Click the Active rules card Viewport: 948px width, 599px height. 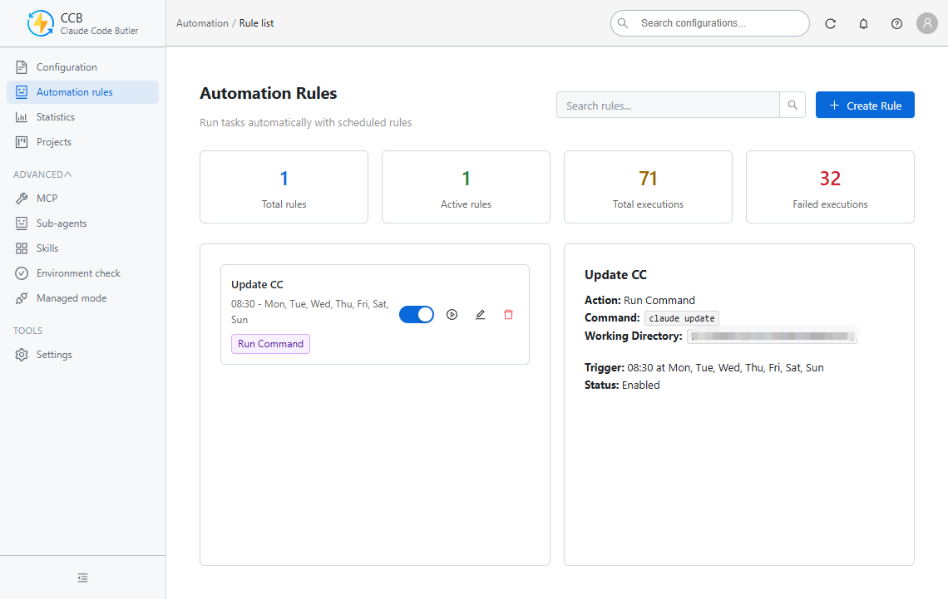pos(467,187)
